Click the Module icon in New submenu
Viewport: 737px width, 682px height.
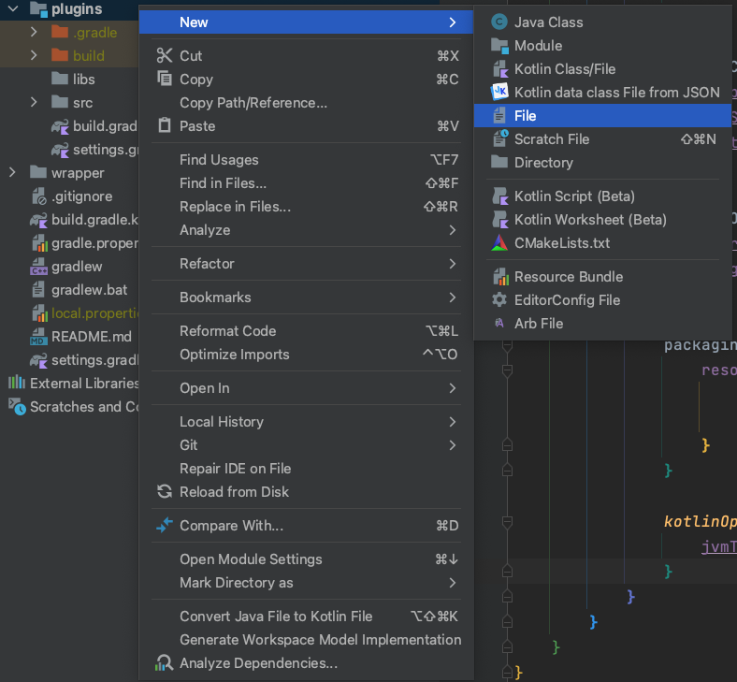pyautogui.click(x=499, y=45)
